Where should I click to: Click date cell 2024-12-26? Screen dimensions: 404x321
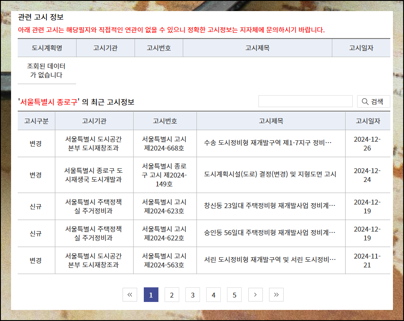(x=367, y=143)
